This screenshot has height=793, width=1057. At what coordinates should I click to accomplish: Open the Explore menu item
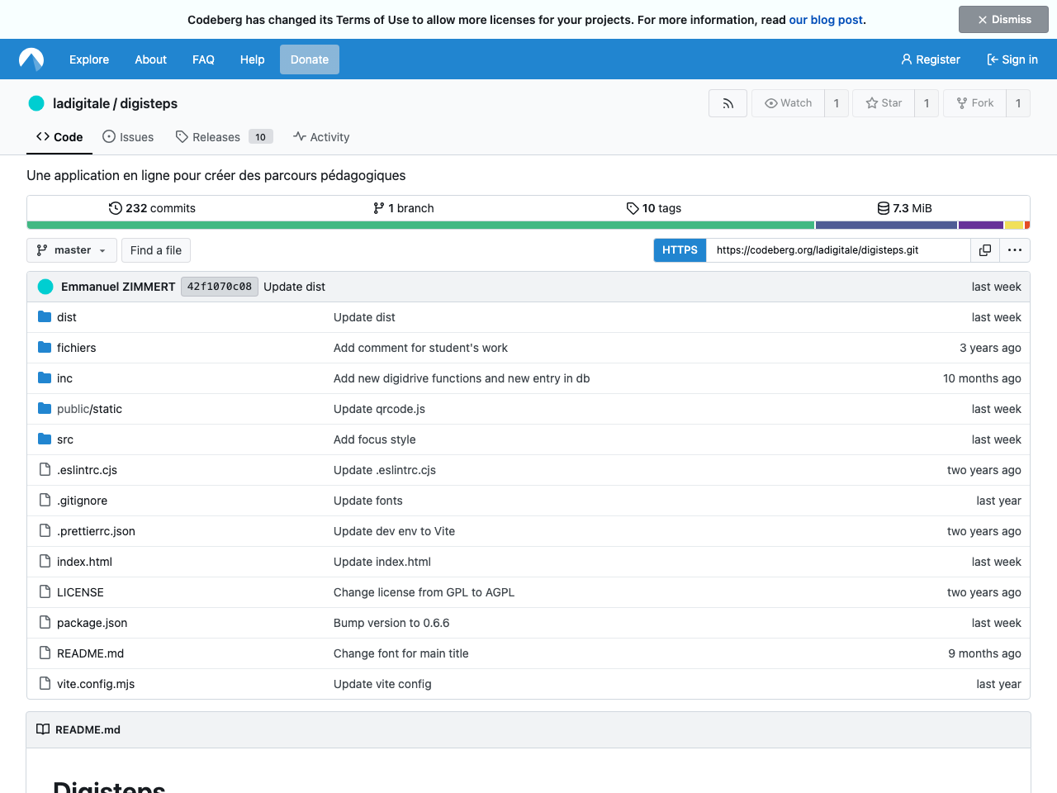[89, 59]
